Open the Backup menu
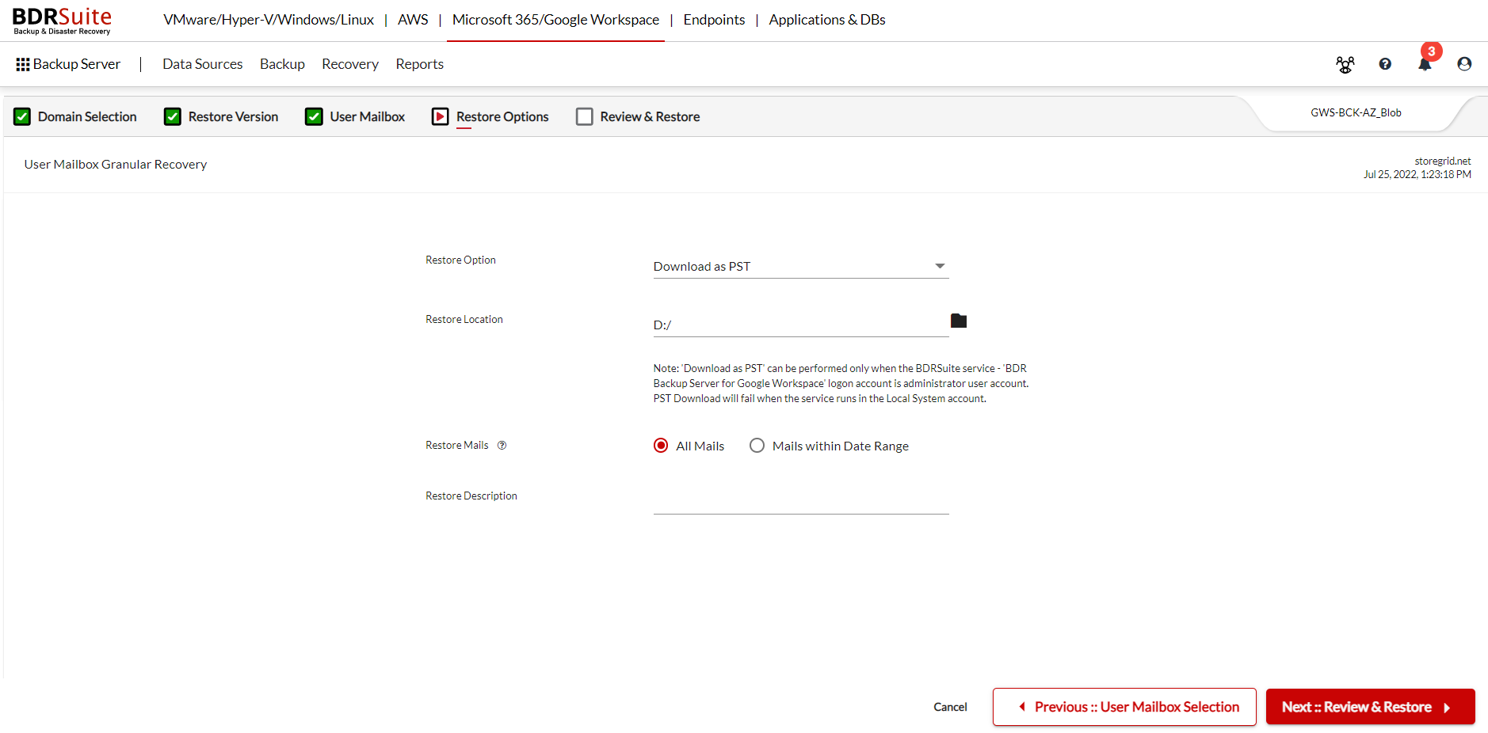Viewport: 1488px width, 733px height. pos(282,64)
